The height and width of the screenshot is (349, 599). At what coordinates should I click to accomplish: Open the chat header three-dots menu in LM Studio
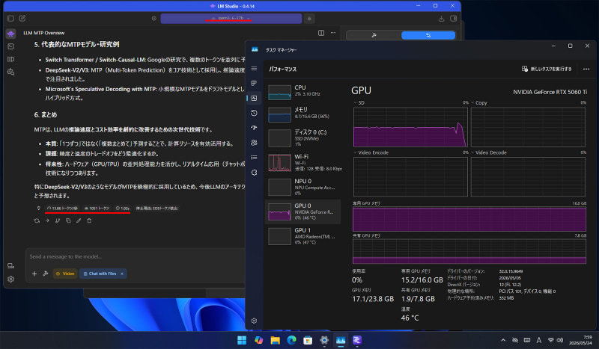tap(333, 33)
